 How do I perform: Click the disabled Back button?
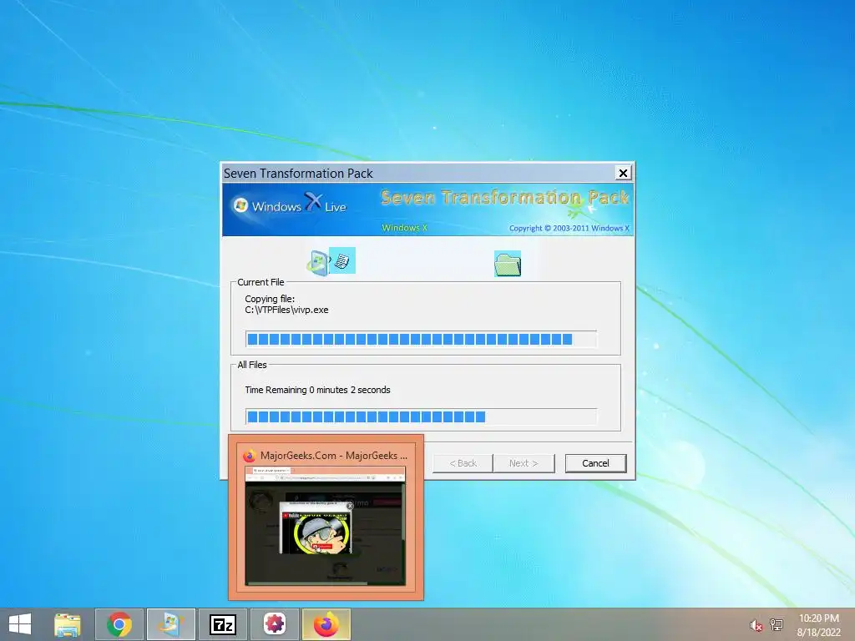pyautogui.click(x=463, y=463)
